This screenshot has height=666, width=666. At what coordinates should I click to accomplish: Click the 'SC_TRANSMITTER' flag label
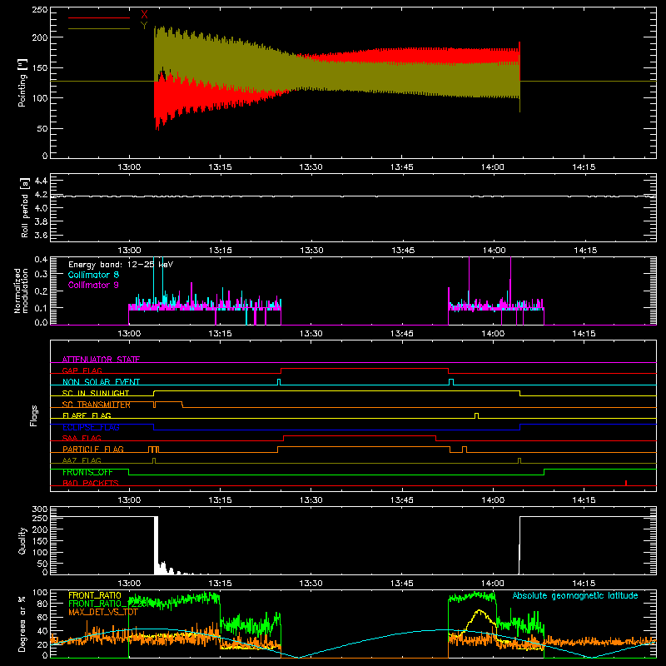[96, 405]
